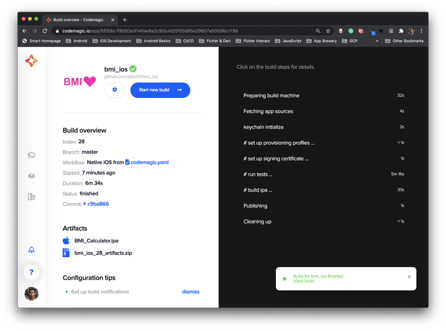The image size is (446, 331).
Task: Expand the Preparing build machine step
Action: [324, 95]
